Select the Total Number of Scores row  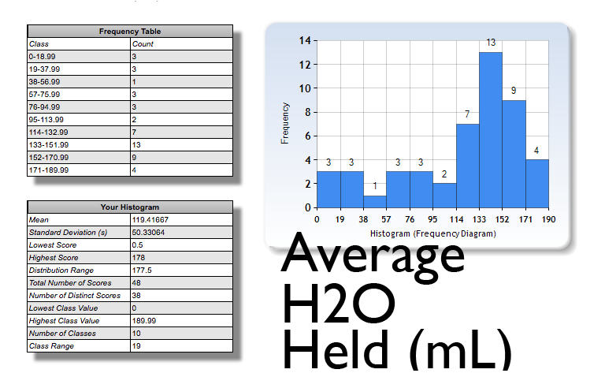click(130, 283)
